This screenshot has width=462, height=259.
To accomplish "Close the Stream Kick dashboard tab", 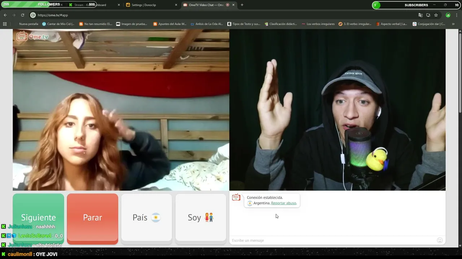I will click(119, 5).
